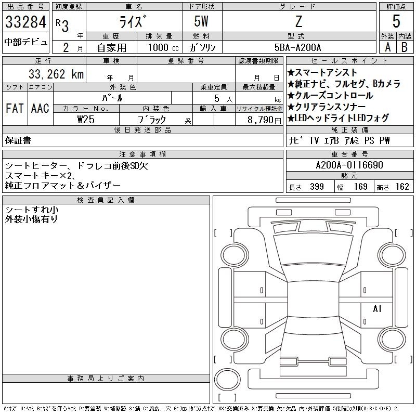Select the color code W25
The width and height of the screenshot is (416, 416).
click(x=86, y=119)
